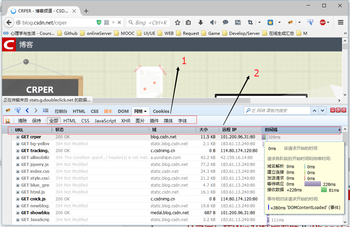Image resolution: width=350 pixels, height=227 pixels.
Task: Stop loading with the address bar X
Action: pos(119,22)
